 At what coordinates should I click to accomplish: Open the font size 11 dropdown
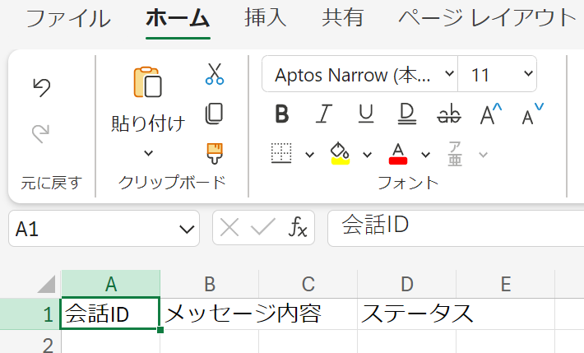pos(498,75)
